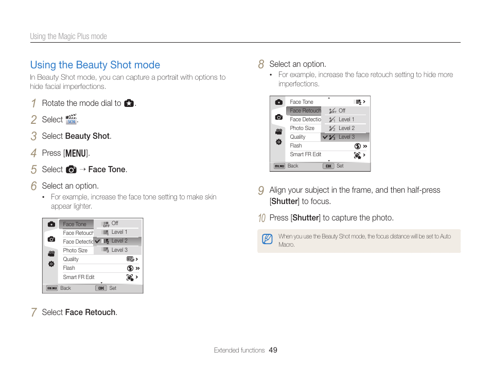The height and width of the screenshot is (370, 491).
Task: Select the camera sidebar icon in the Face Retouch submenu screen
Action: pos(278,117)
